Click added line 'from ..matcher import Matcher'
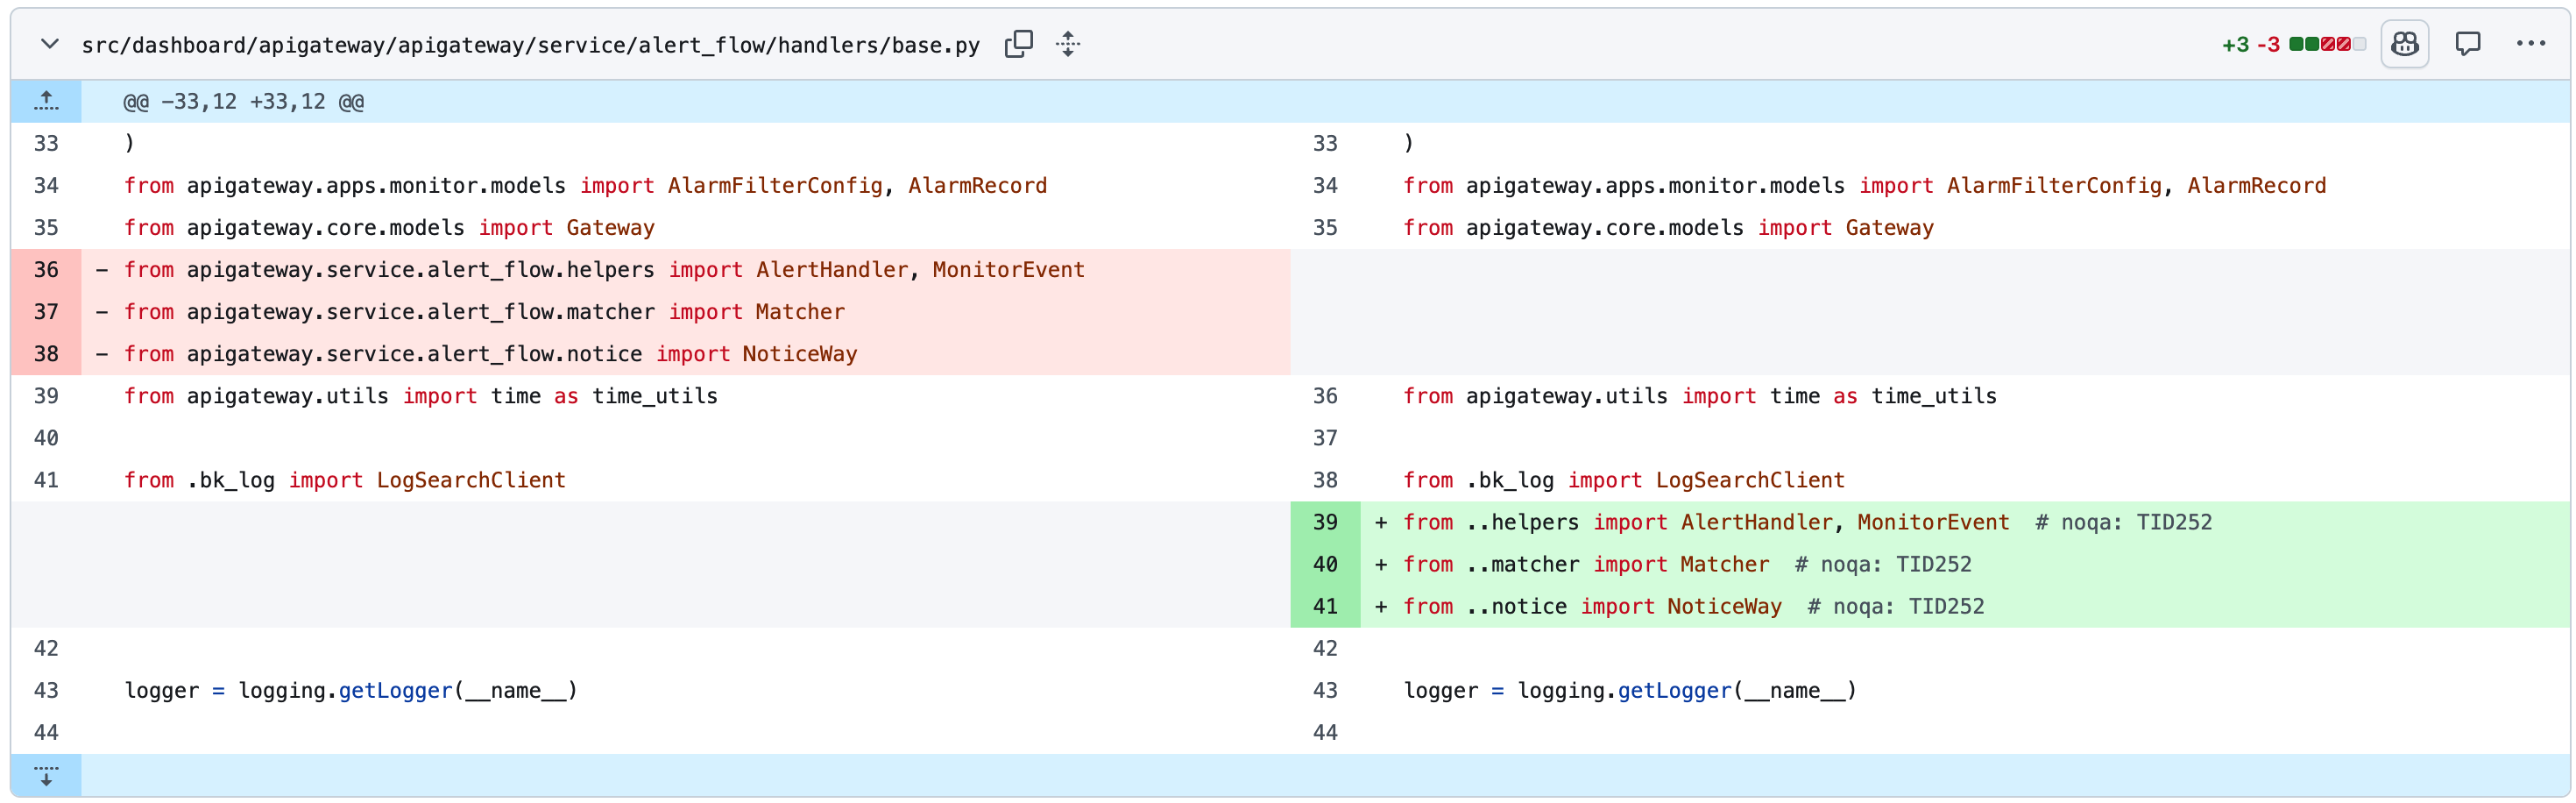The width and height of the screenshot is (2576, 803). pyautogui.click(x=1687, y=564)
